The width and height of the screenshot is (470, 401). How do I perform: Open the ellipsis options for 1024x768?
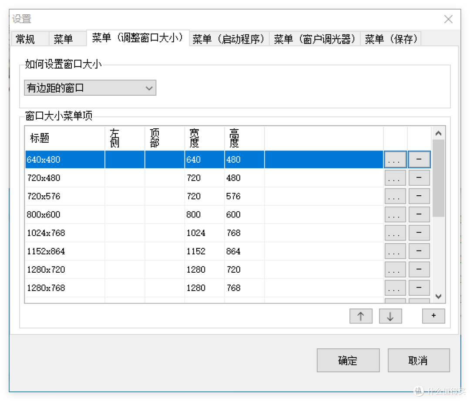(x=395, y=233)
